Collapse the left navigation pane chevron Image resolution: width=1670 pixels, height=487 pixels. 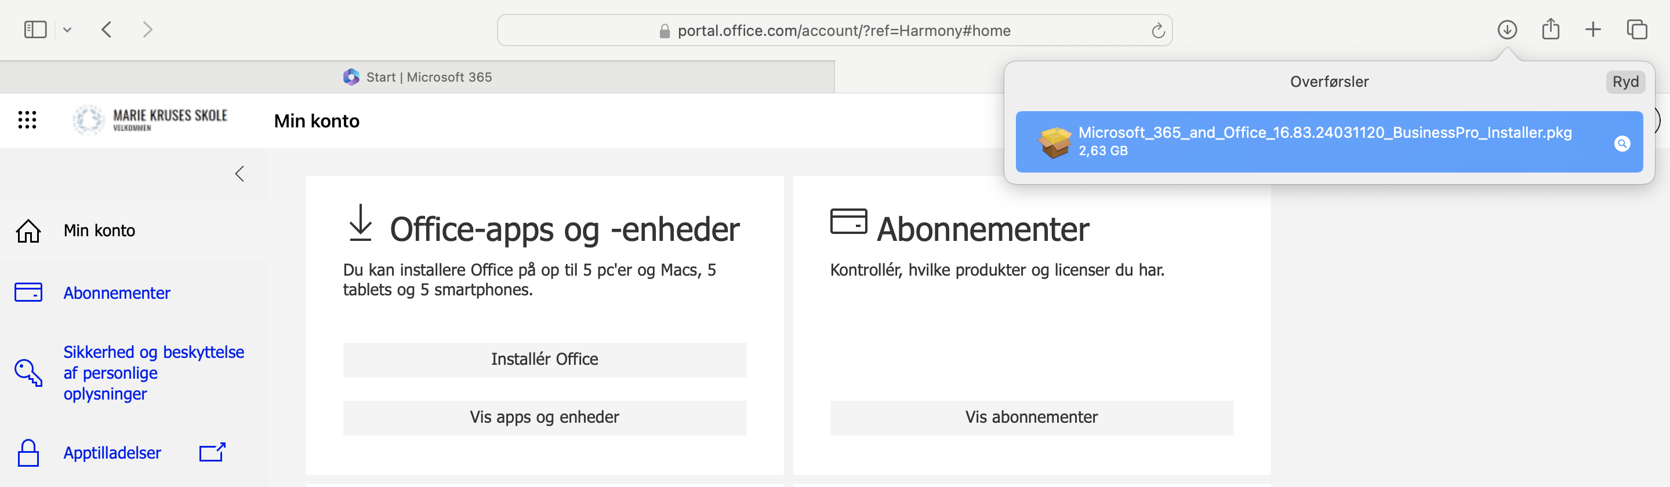pos(239,174)
